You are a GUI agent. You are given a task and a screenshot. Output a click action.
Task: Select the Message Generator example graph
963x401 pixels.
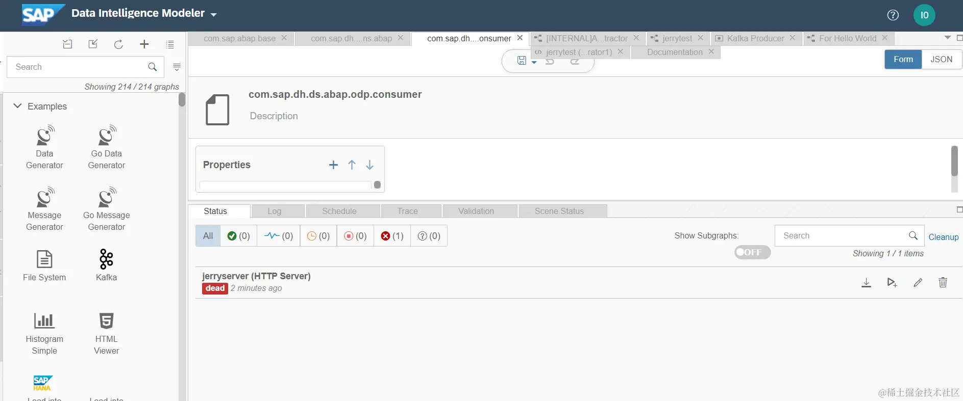pos(44,209)
